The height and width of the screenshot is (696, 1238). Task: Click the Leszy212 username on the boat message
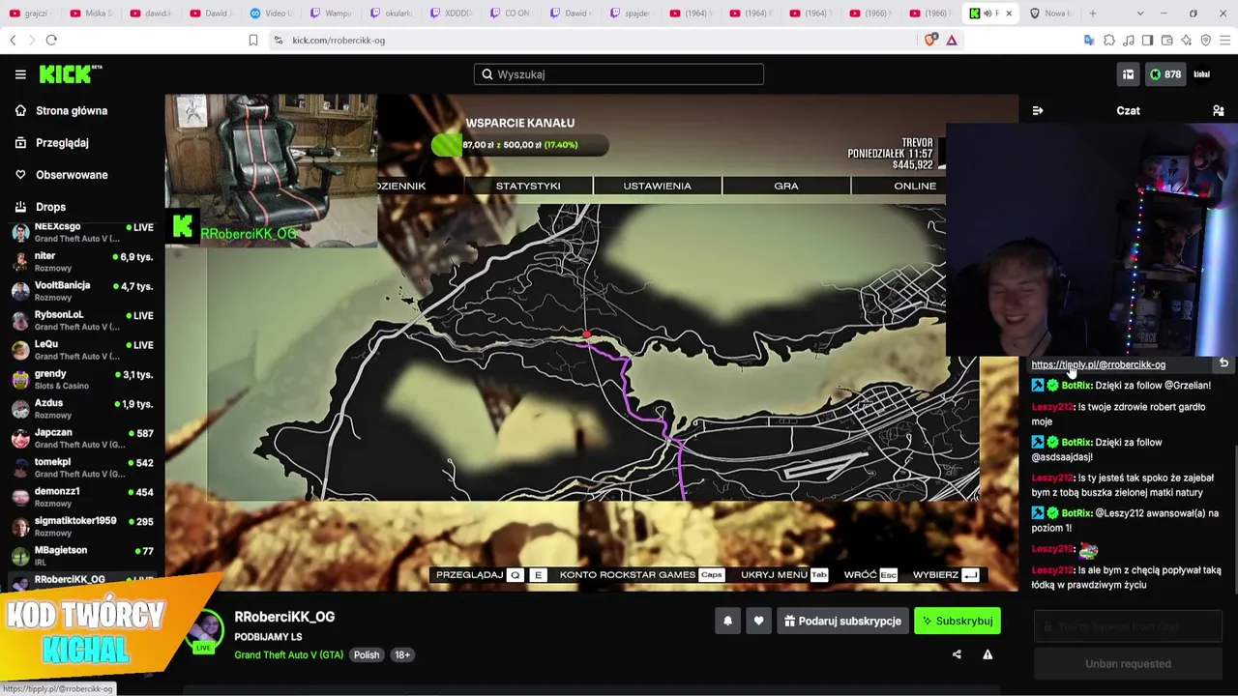tap(1052, 570)
